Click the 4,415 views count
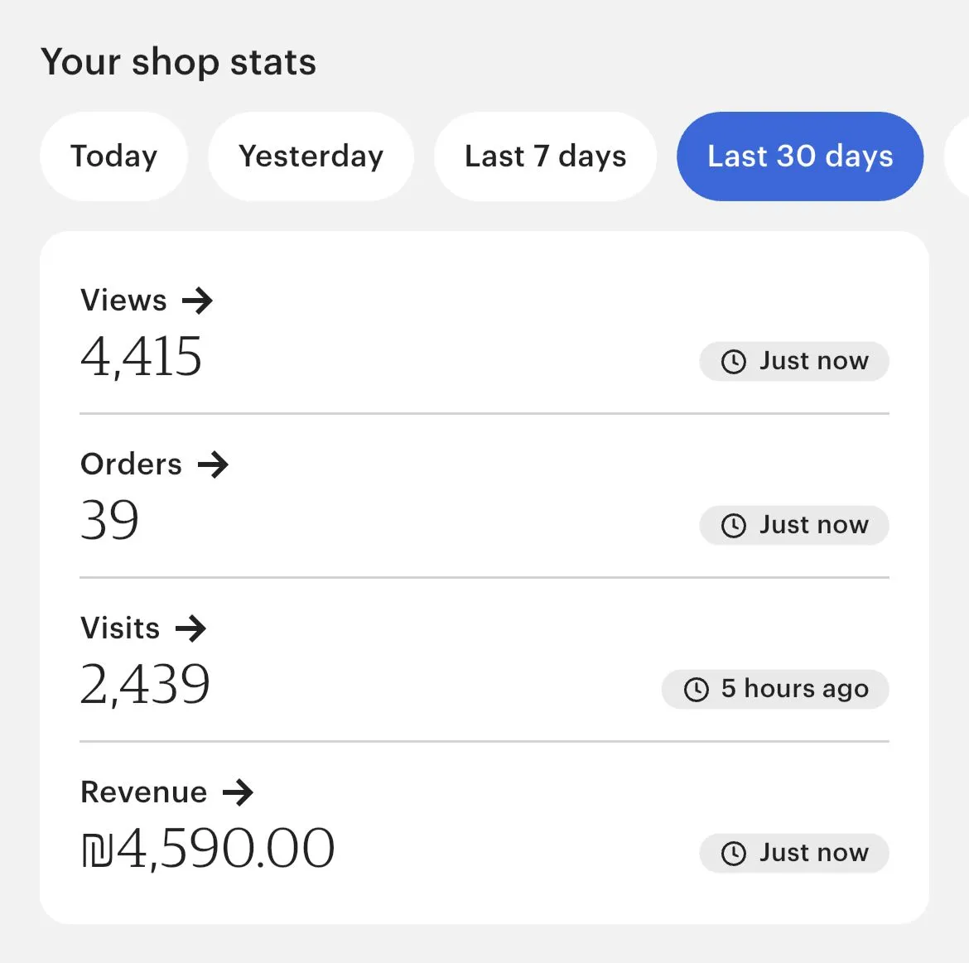The height and width of the screenshot is (963, 969). [142, 357]
